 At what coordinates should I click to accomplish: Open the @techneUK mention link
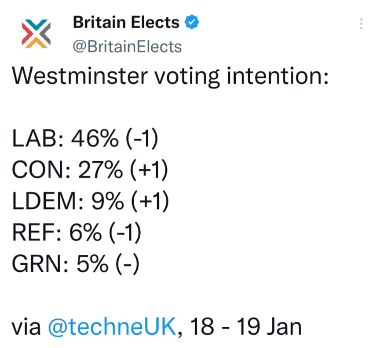click(113, 327)
